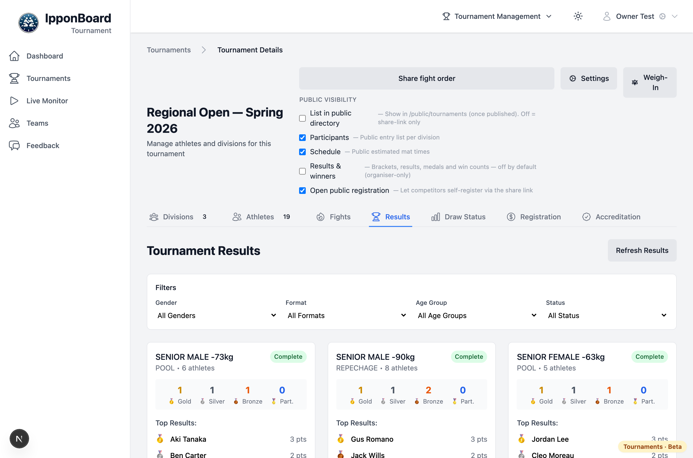This screenshot has width=693, height=458.
Task: Click the Tournament Details breadcrumb text
Action: pyautogui.click(x=250, y=50)
